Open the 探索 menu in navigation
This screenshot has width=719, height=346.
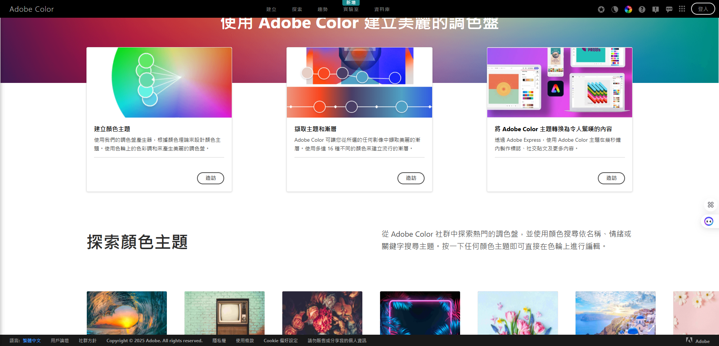click(x=297, y=9)
